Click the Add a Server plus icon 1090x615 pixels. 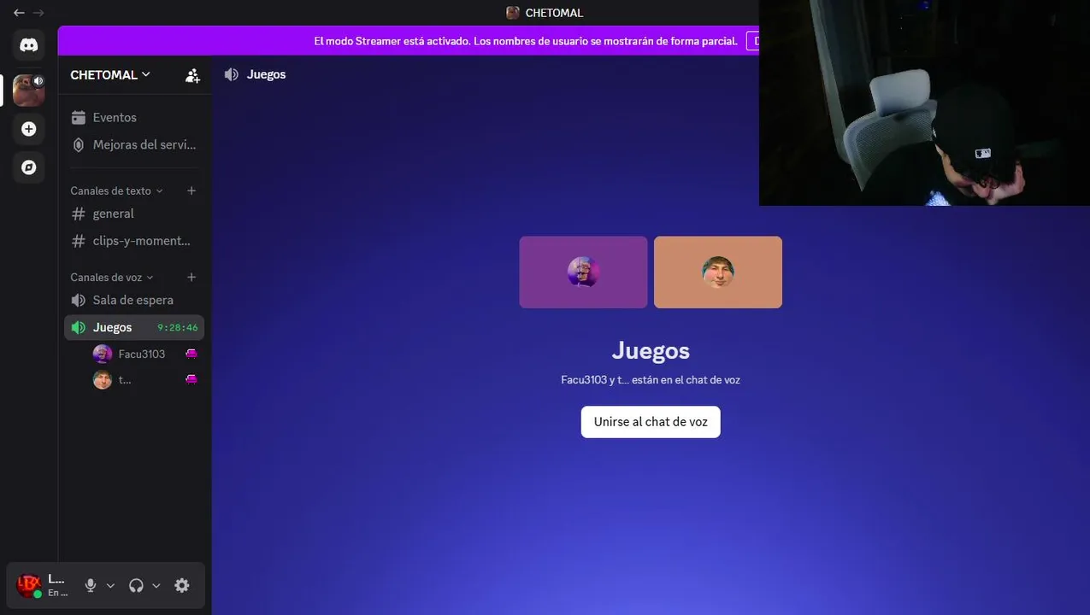click(x=28, y=129)
